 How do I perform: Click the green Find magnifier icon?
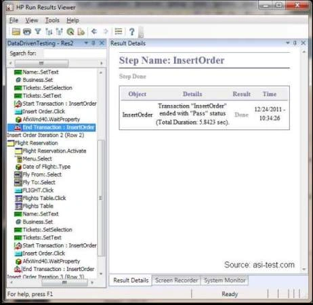pyautogui.click(x=70, y=32)
